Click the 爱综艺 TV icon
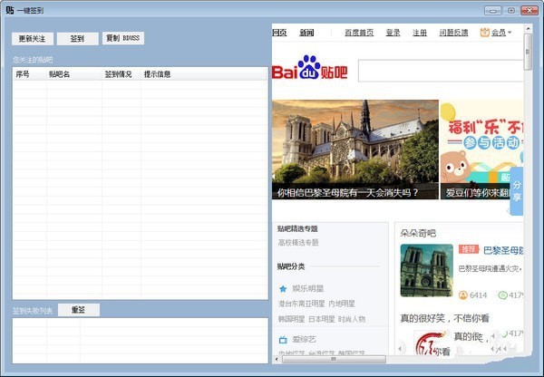The image size is (544, 377). (283, 340)
